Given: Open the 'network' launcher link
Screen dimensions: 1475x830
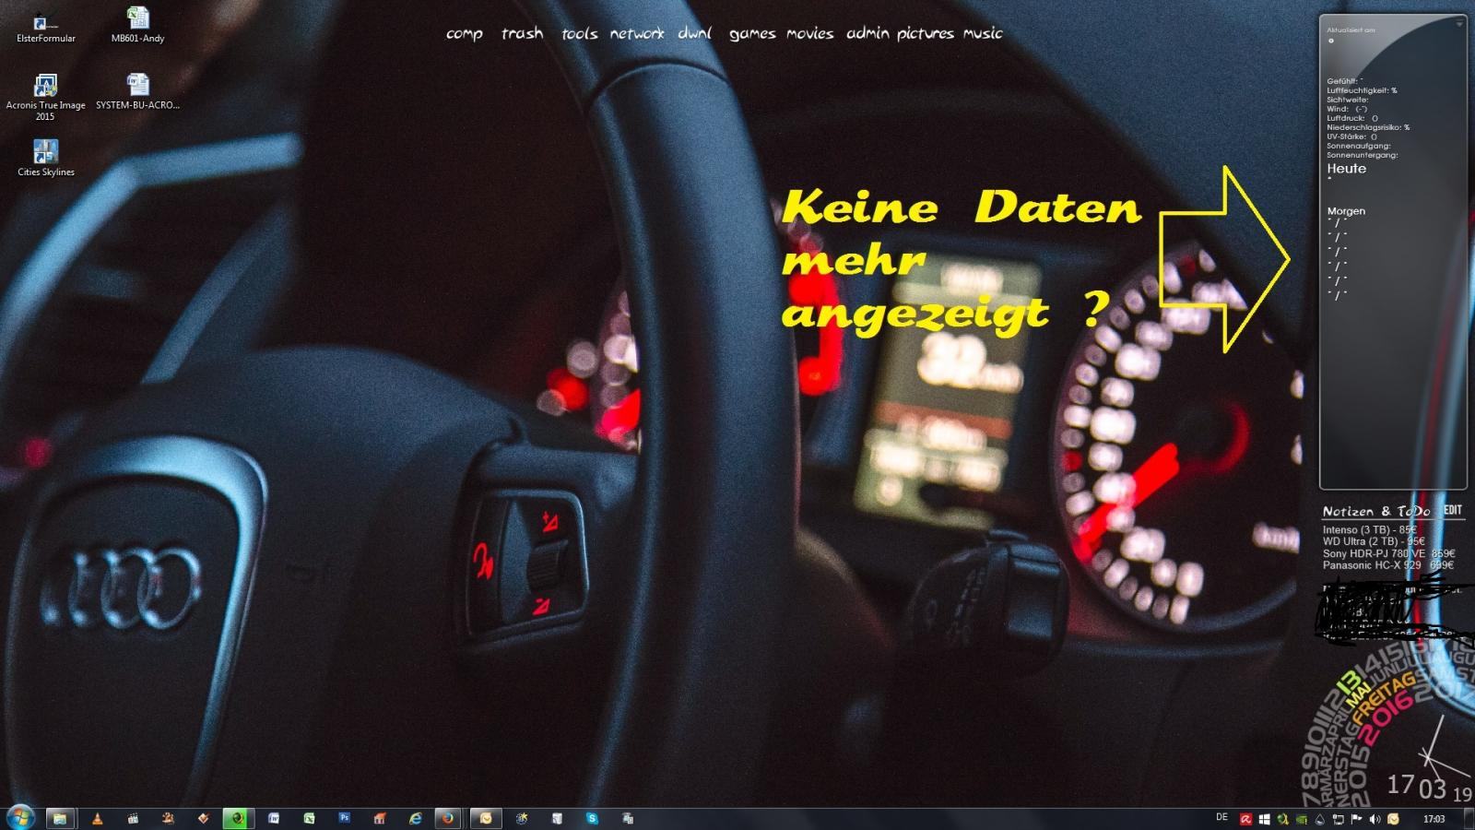Looking at the screenshot, I should click(637, 33).
